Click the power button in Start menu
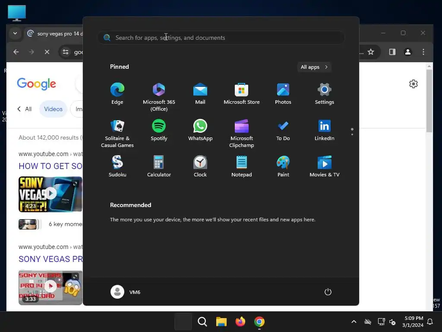Image resolution: width=442 pixels, height=332 pixels. click(x=328, y=292)
